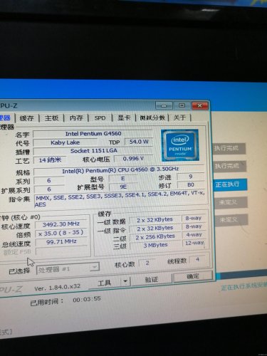The image size is (267, 356).
Task: Click the Intel Pentium logo image
Action: tap(180, 145)
